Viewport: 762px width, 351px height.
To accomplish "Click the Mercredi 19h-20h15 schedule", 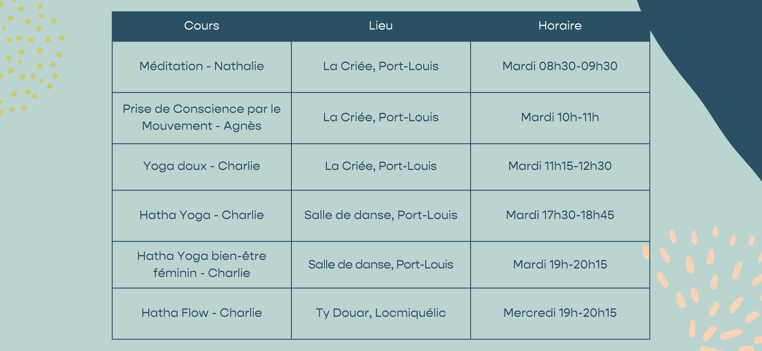I will (x=560, y=313).
